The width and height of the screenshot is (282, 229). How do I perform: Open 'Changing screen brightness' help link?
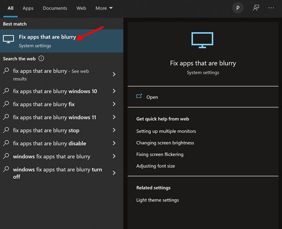click(165, 143)
